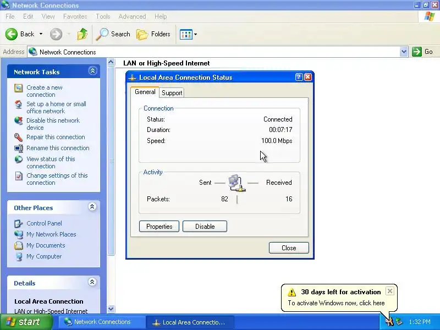Select the General tab
The width and height of the screenshot is (440, 330).
pos(145,92)
